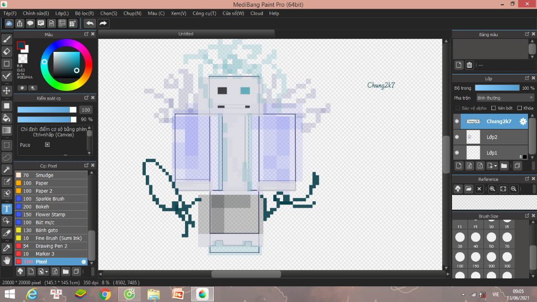537x302 pixels.
Task: Click the foreground color swatch
Action: point(21,45)
